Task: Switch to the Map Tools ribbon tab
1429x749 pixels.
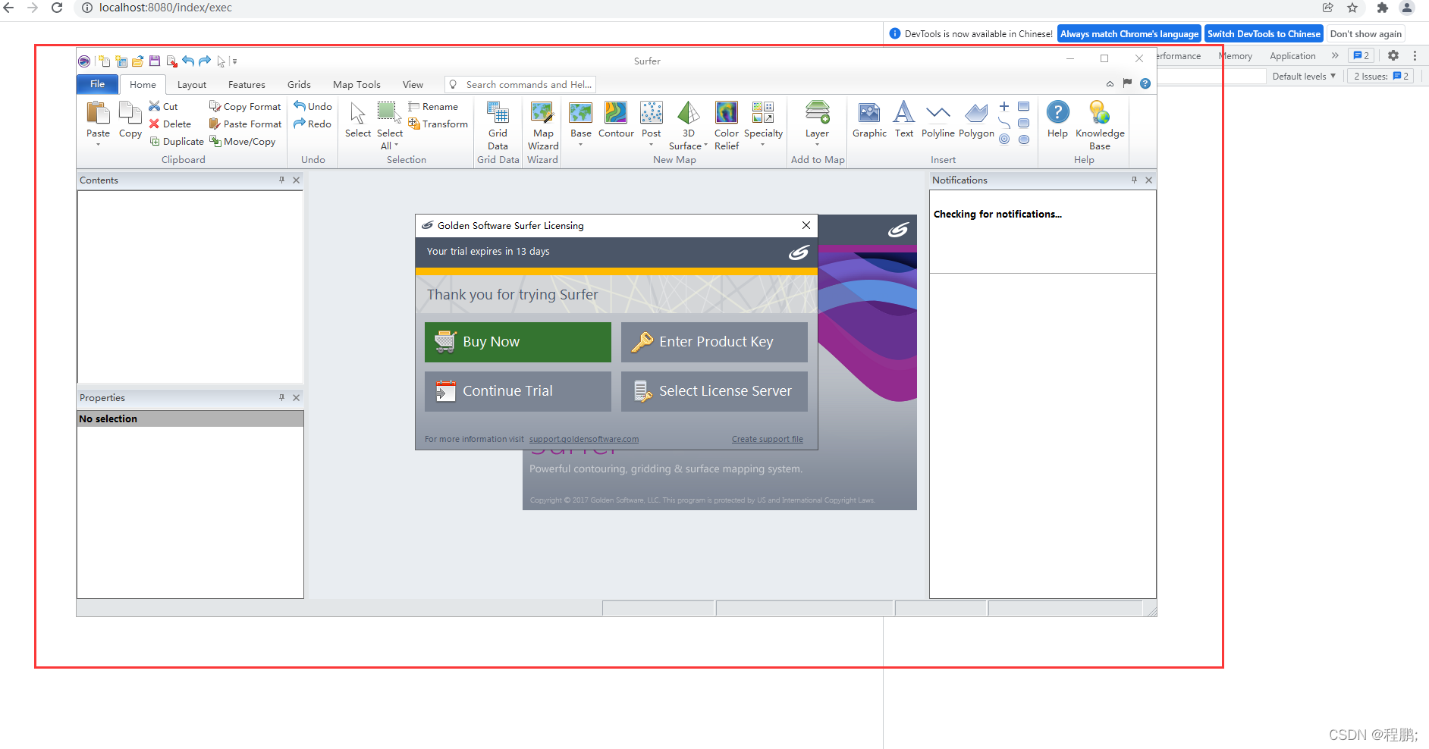Action: (x=356, y=85)
